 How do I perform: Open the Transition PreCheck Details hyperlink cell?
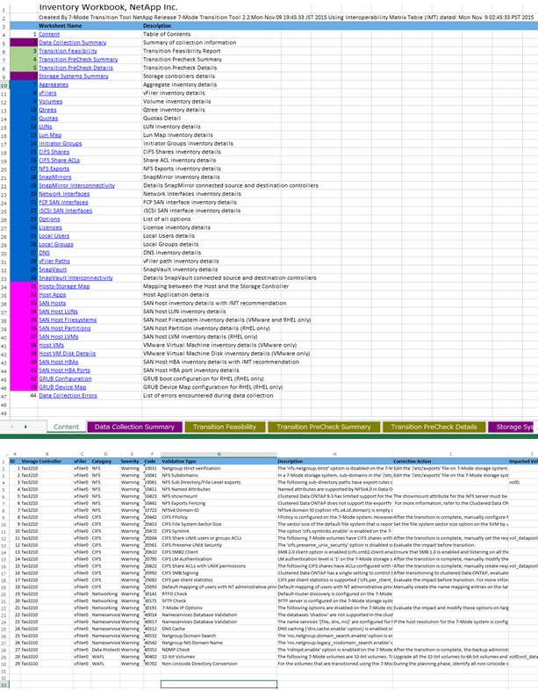click(x=75, y=68)
